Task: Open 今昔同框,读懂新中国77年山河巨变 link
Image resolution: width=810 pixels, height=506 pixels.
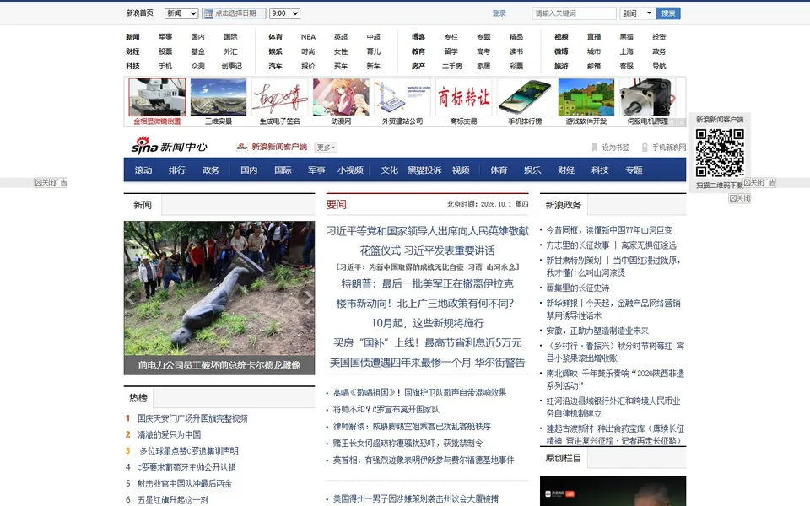Action: (609, 230)
